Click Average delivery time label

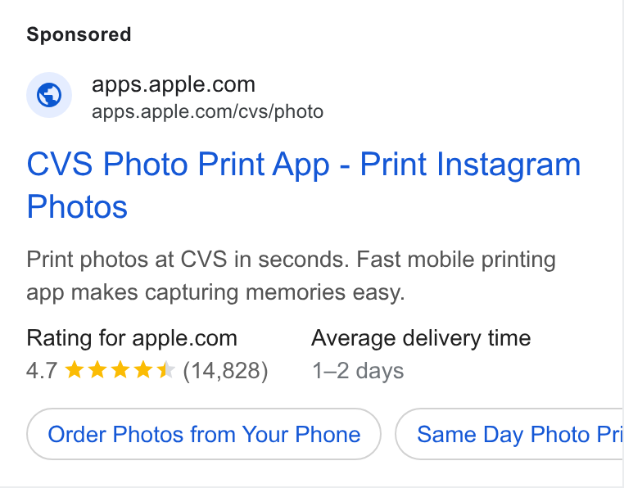421,338
